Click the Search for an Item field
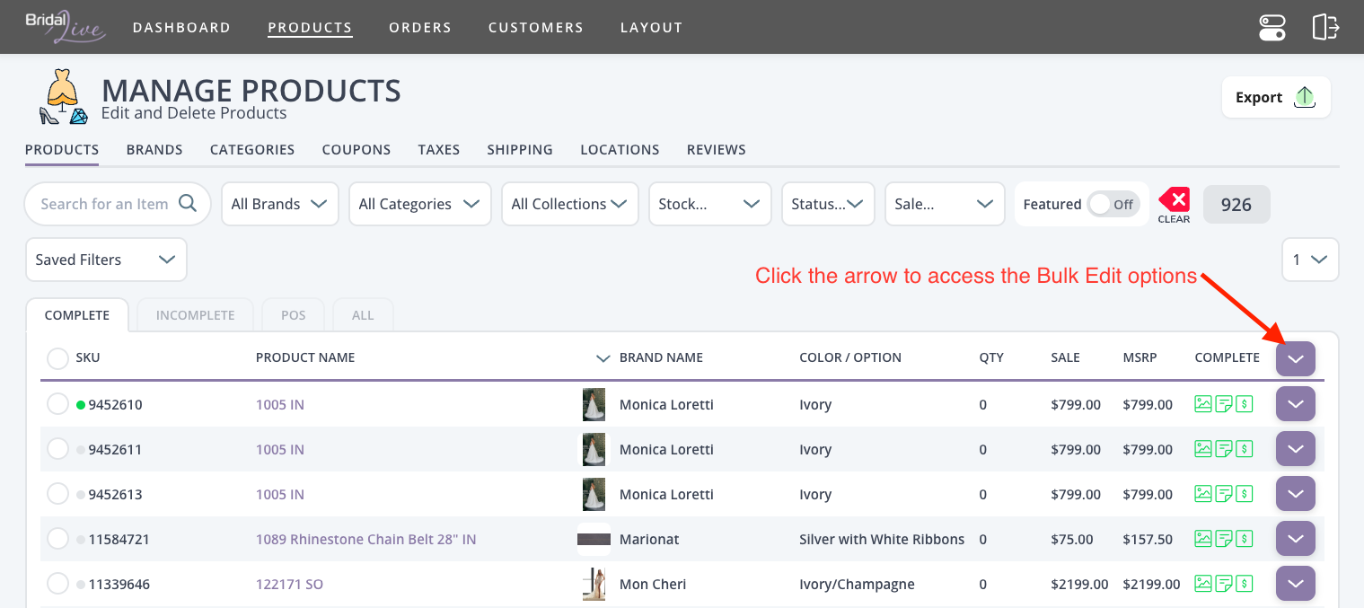Viewport: 1364px width, 608px height. coord(104,204)
